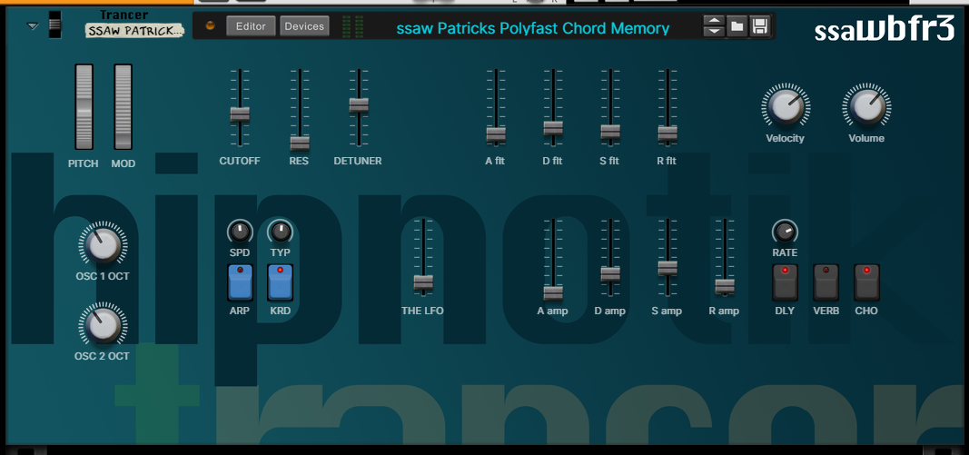Toggle the KRD chord button
This screenshot has width=969, height=455.
280,282
